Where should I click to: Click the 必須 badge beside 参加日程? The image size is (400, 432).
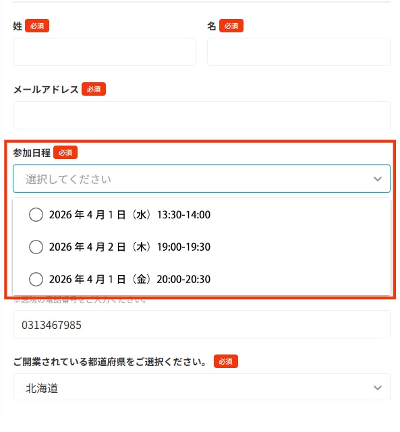click(65, 152)
